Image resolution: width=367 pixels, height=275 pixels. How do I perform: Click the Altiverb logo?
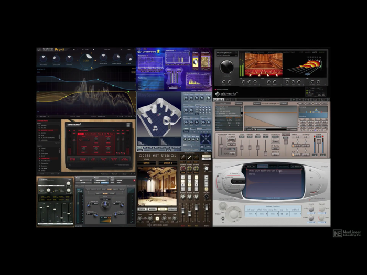(x=226, y=94)
